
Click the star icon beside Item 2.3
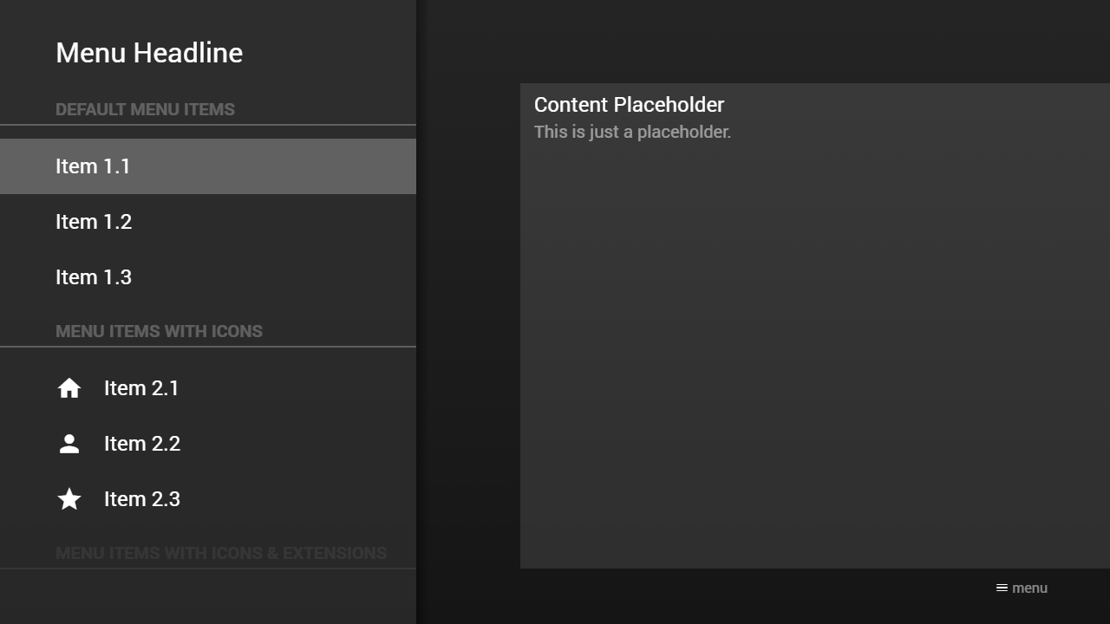[x=69, y=499]
